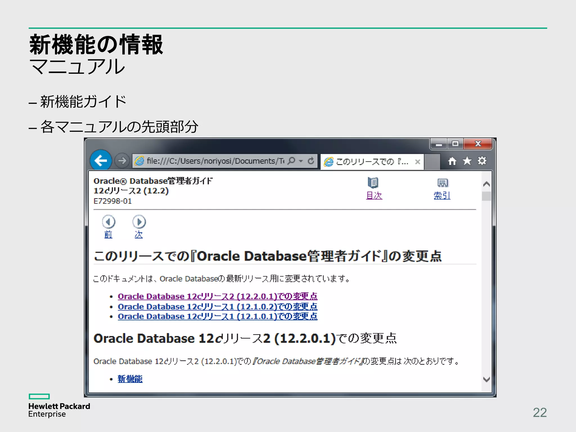Click the scrollbar down arrow
The image size is (576, 432).
(487, 379)
